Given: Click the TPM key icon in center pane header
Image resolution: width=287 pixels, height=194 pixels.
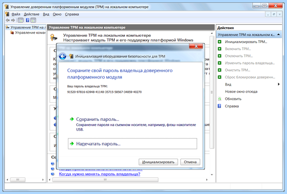Looking at the screenshot, I should click(x=54, y=37).
